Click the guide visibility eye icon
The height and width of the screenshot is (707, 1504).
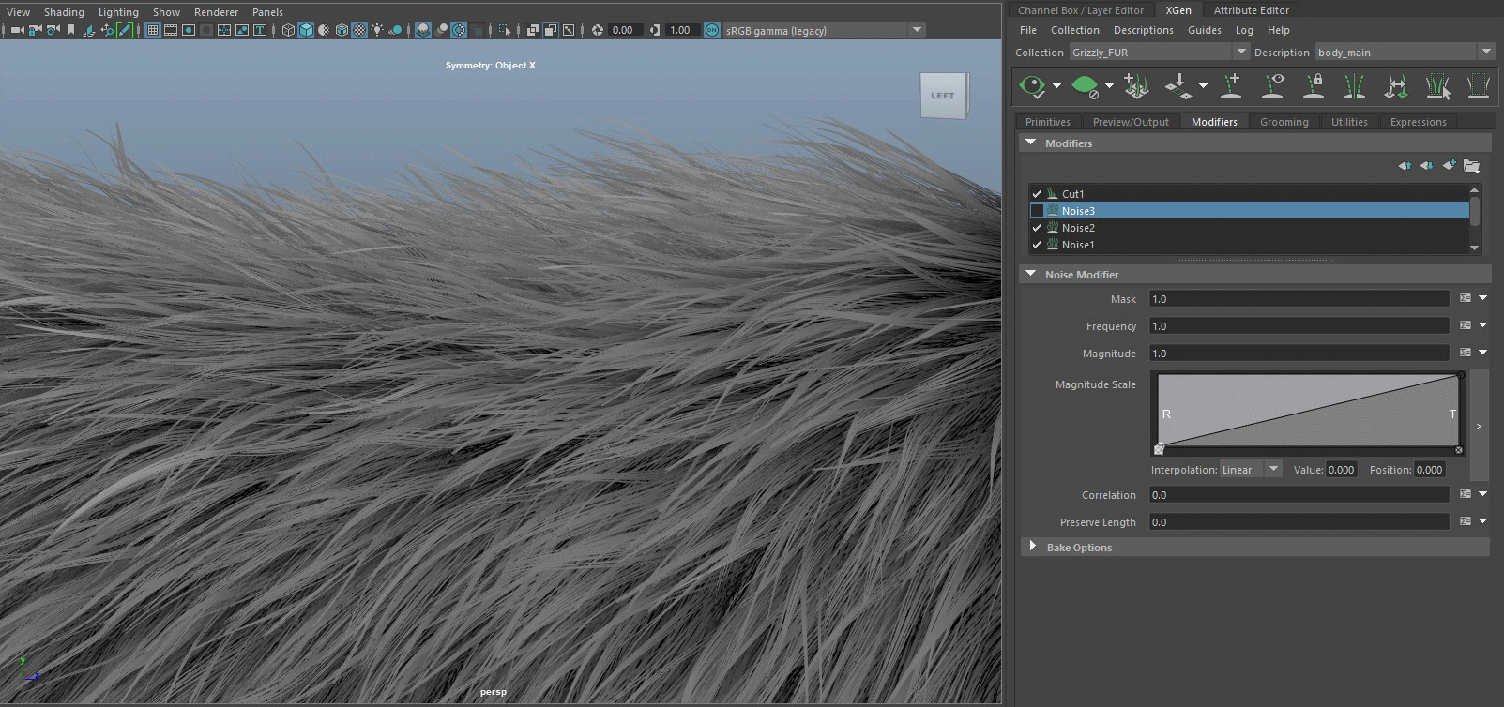(1273, 86)
